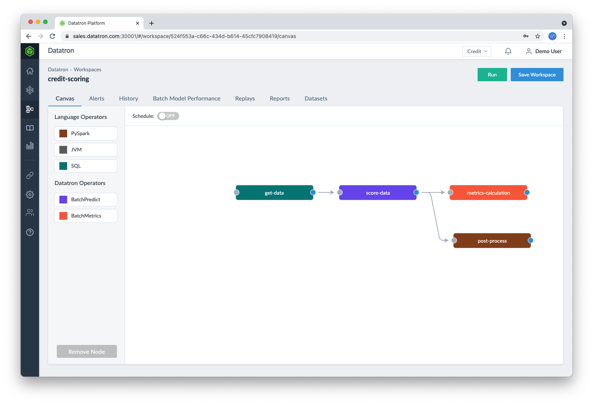593x404 pixels.
Task: Click the teal SQL color swatch
Action: click(63, 166)
